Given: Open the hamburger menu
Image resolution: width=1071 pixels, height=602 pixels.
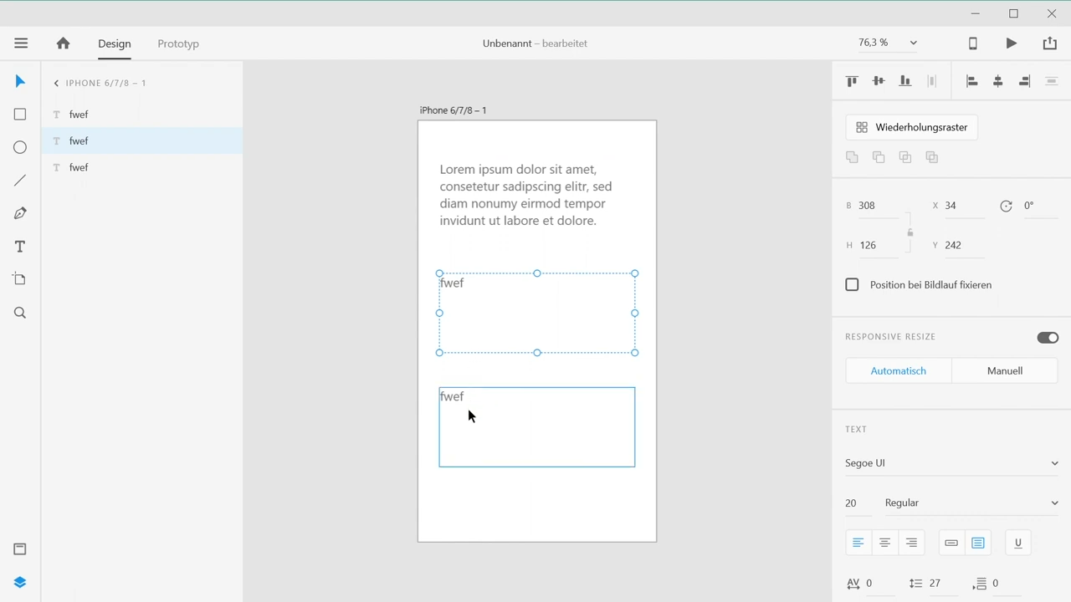Looking at the screenshot, I should [x=21, y=43].
